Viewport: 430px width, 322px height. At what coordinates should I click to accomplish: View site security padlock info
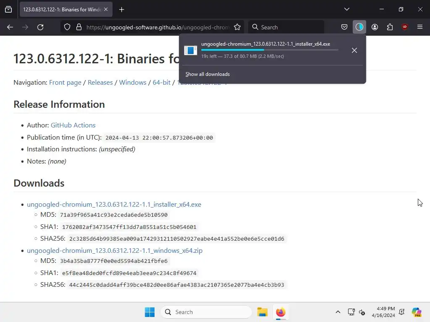tap(79, 27)
